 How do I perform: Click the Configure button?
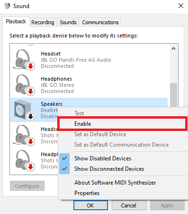click(x=27, y=186)
